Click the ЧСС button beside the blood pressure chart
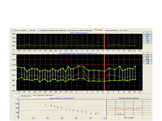162x121 pixels. [147, 56]
